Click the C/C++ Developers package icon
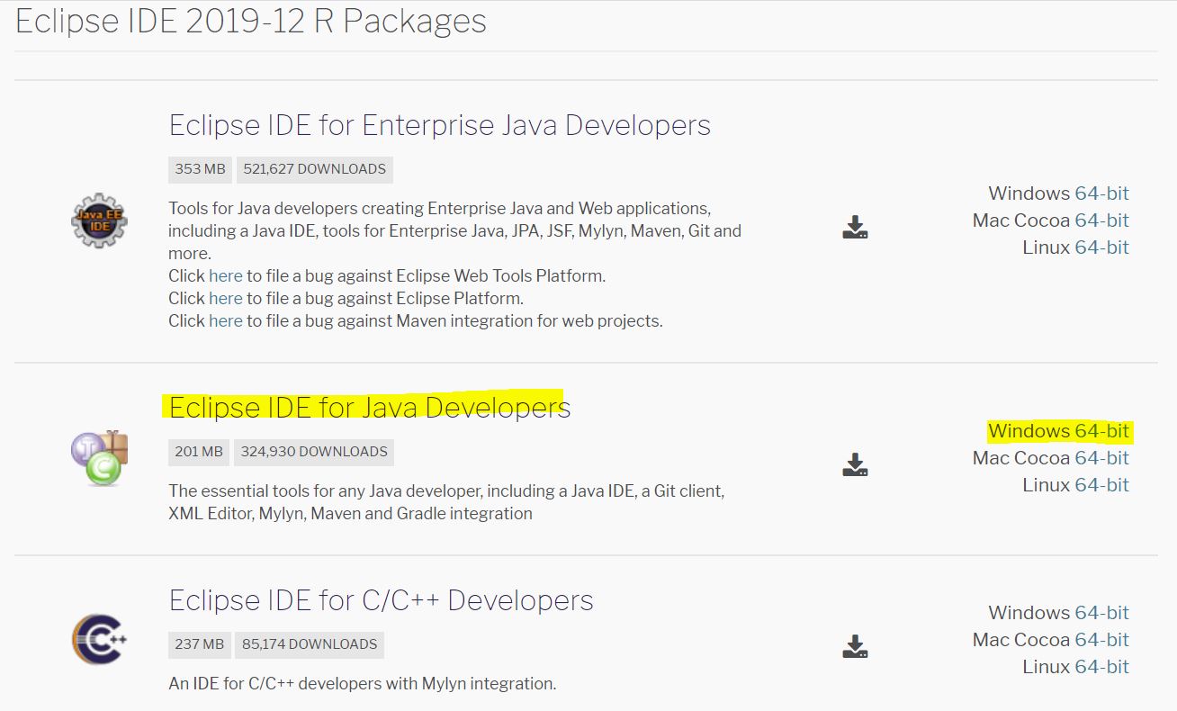Screen dimensions: 1177x711 point(99,639)
